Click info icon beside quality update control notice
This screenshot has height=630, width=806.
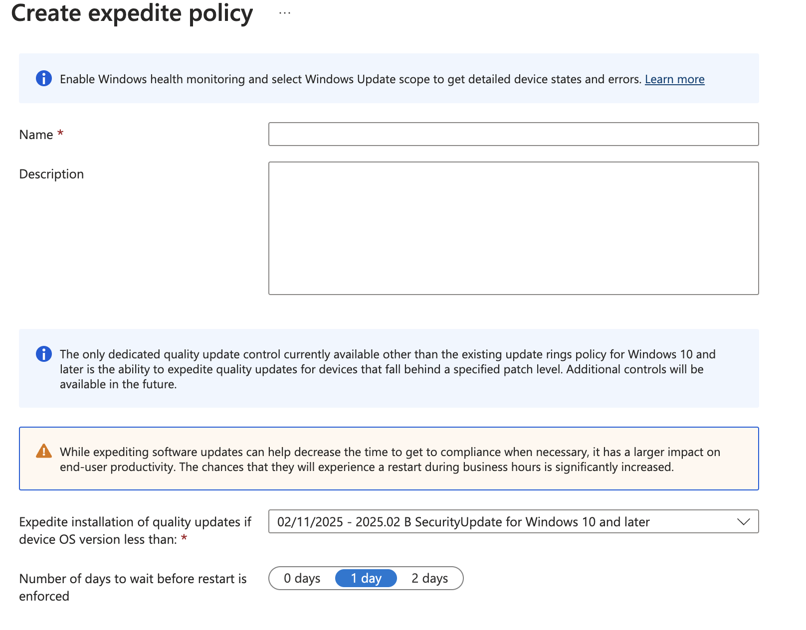coord(44,354)
